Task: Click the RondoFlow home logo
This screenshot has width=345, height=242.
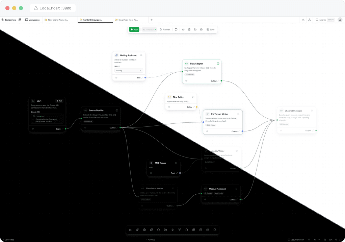Action: coord(9,20)
